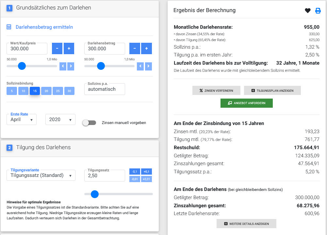Click right arrow under Darlehensbetrag slider
The width and height of the screenshot is (327, 235).
click(149, 66)
